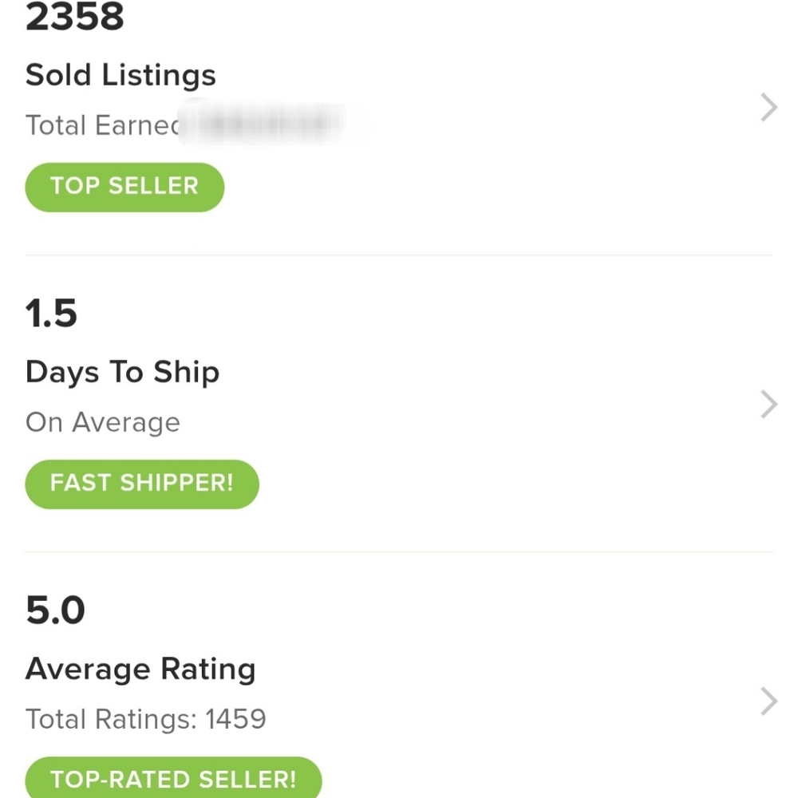Select the TOP-RATED SELLER! badge
The height and width of the screenshot is (798, 798).
173,778
